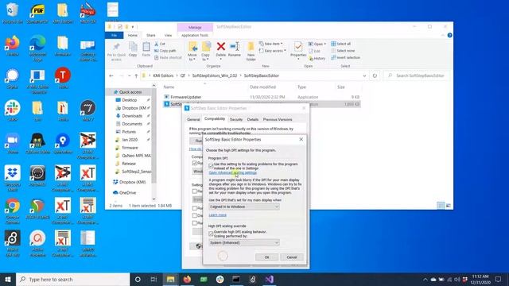Open the Properties ribbon icon

coord(298,47)
